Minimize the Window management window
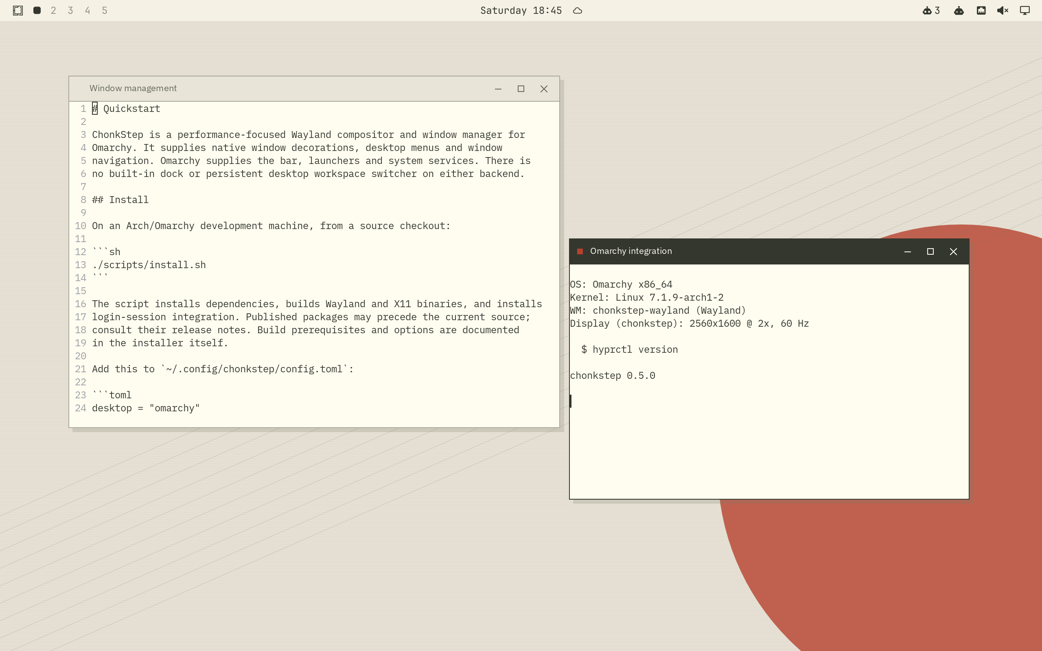 [498, 89]
